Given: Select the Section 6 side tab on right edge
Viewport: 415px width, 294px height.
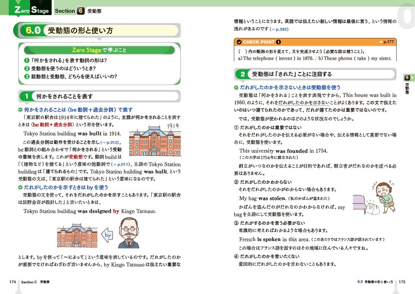Looking at the screenshot, I should point(408,78).
